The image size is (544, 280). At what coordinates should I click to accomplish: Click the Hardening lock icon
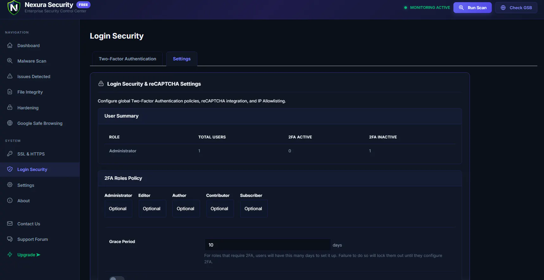10,107
